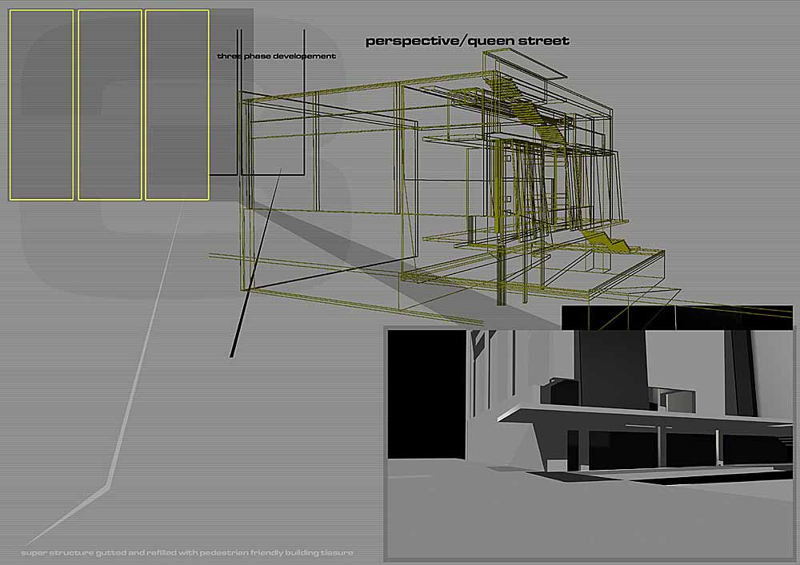800x565 pixels.
Task: Click the black block at render's left
Action: click(x=426, y=396)
